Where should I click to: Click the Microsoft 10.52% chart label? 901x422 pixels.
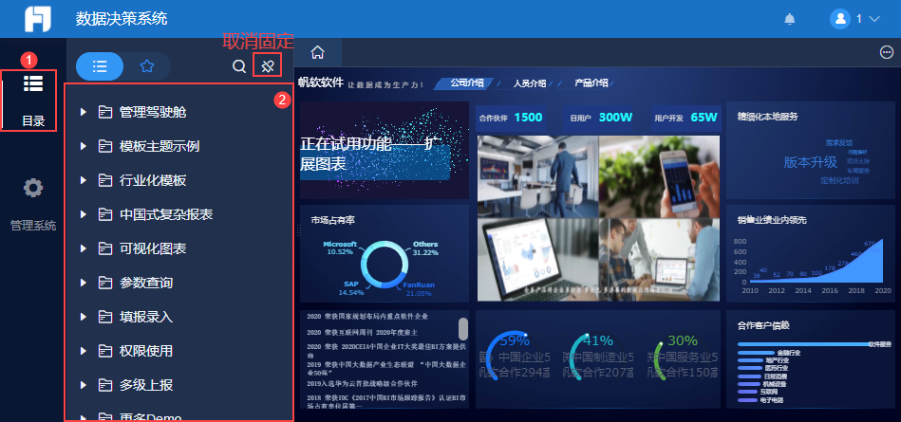(340, 248)
